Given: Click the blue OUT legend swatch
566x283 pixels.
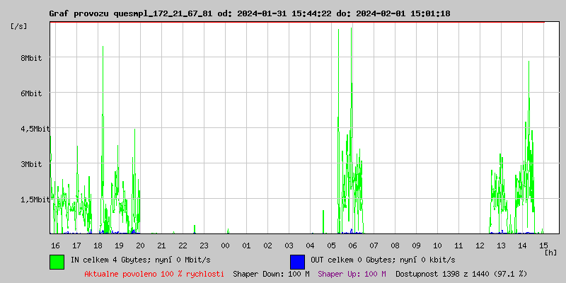Looking at the screenshot, I should pyautogui.click(x=297, y=261).
